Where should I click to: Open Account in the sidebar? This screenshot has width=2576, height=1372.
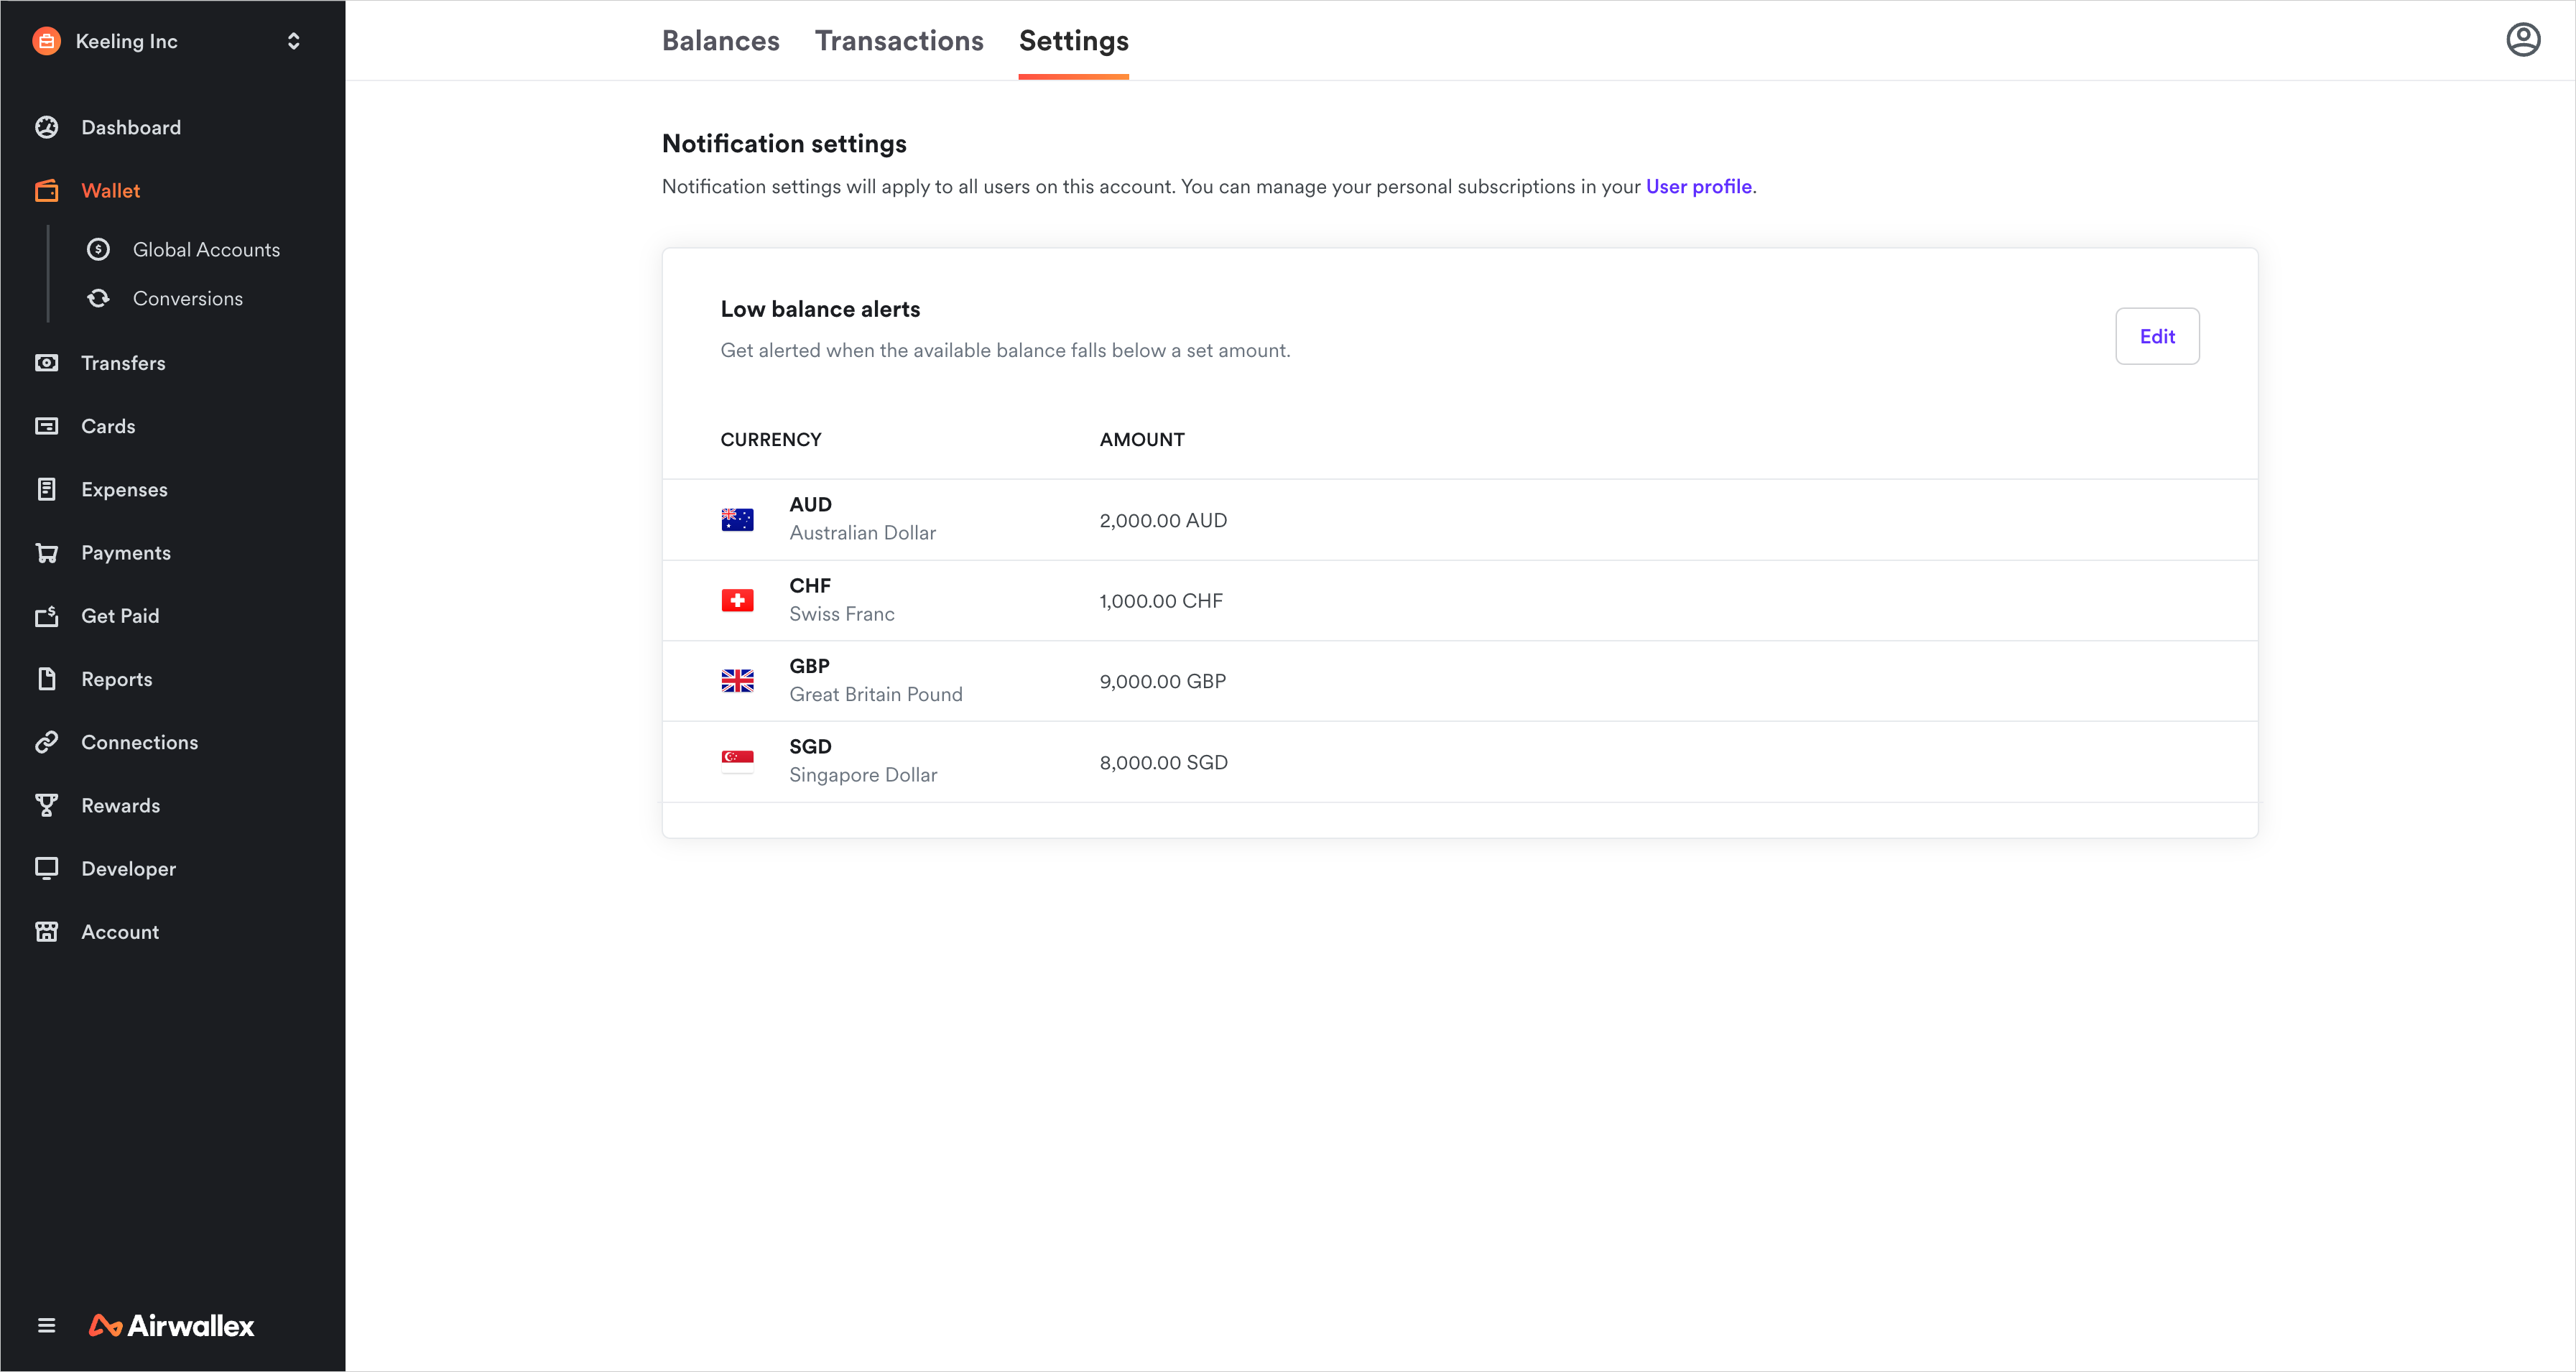120,932
